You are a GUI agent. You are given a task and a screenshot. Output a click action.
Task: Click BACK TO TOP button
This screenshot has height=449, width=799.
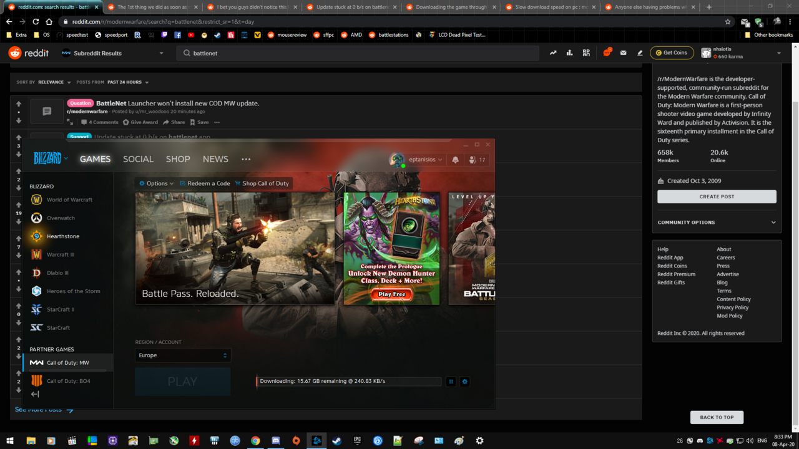(x=717, y=417)
